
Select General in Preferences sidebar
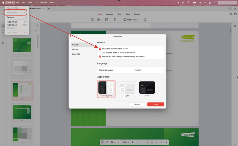82,45
